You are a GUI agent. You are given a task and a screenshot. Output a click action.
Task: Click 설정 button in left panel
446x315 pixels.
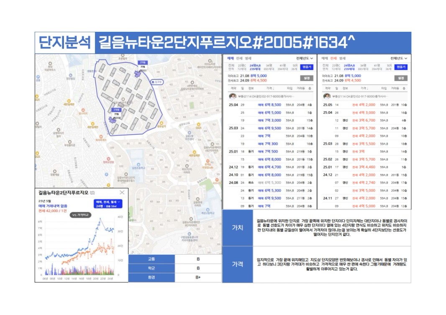point(307,78)
